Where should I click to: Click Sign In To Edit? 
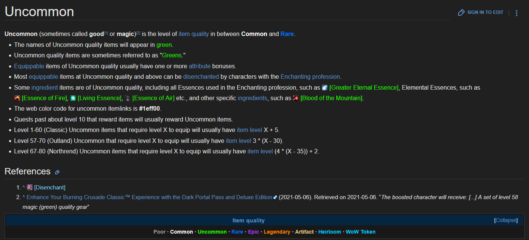485,12
